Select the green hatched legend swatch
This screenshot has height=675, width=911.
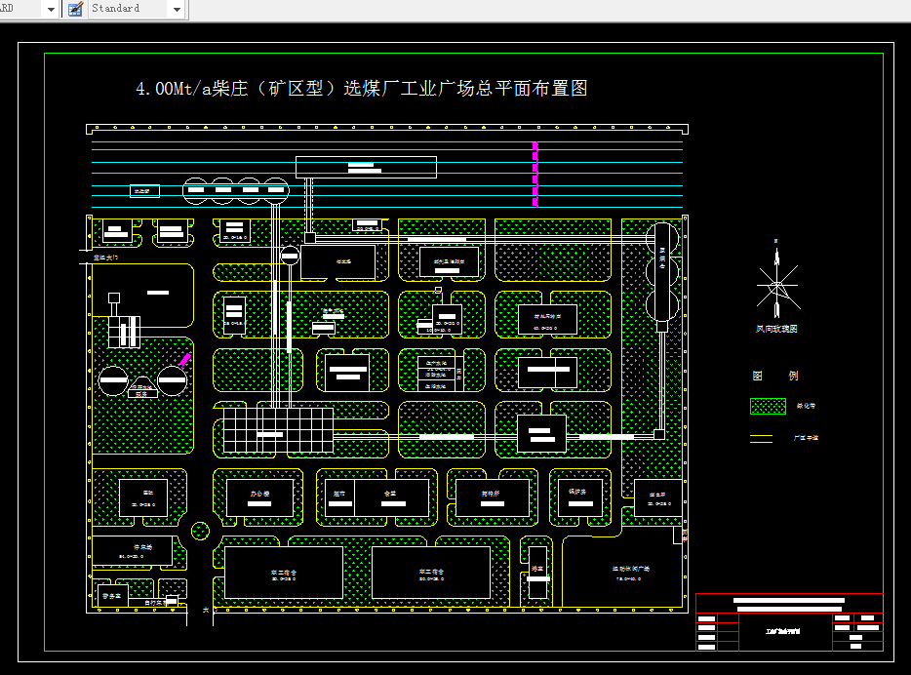click(768, 406)
